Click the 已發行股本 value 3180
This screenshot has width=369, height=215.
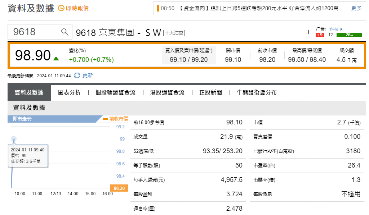coord(353,151)
